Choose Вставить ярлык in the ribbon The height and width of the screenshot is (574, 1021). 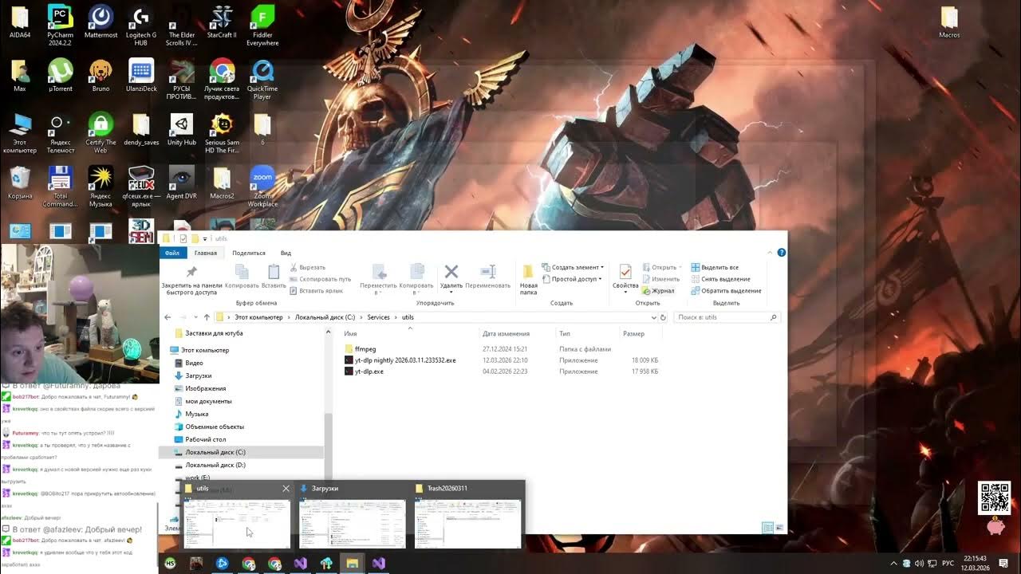pyautogui.click(x=316, y=291)
